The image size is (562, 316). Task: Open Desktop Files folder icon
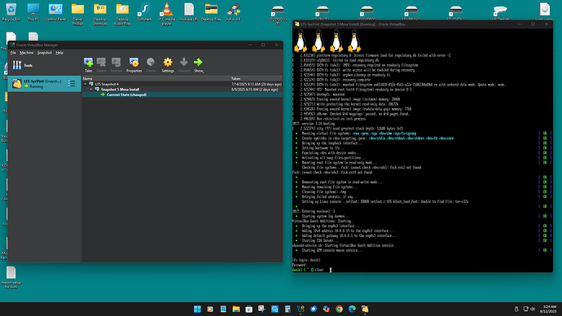click(211, 12)
